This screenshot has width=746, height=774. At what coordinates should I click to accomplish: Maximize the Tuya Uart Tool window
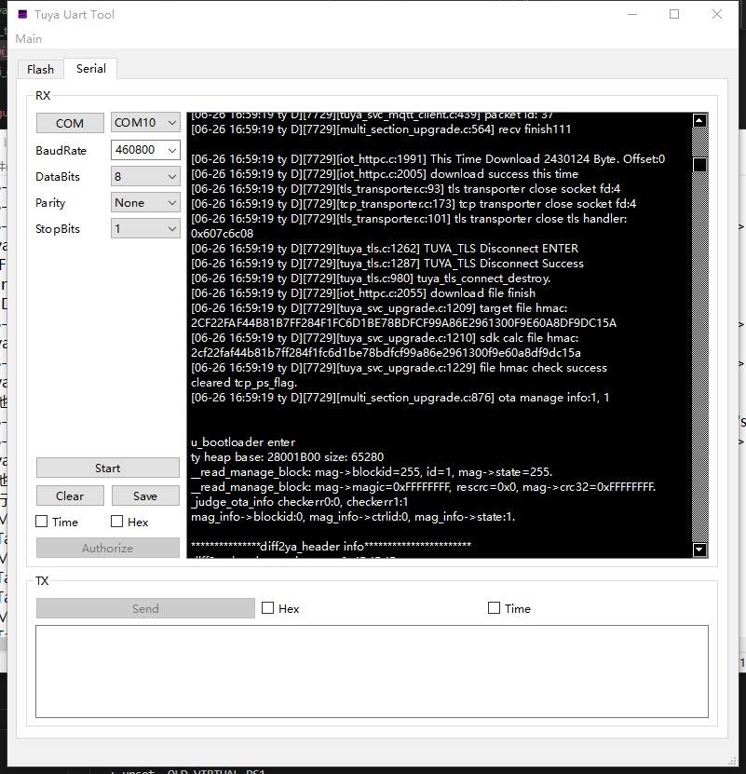pyautogui.click(x=674, y=14)
